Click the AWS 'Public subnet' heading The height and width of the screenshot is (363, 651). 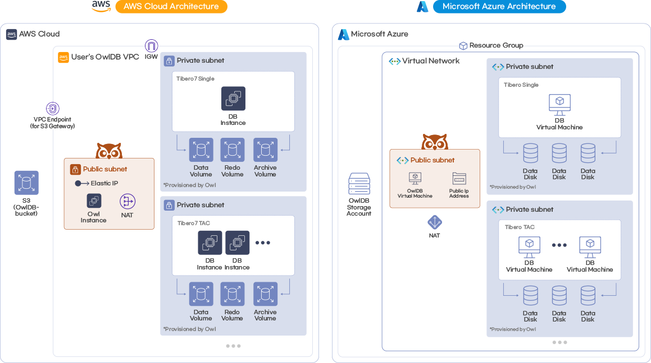pyautogui.click(x=105, y=169)
